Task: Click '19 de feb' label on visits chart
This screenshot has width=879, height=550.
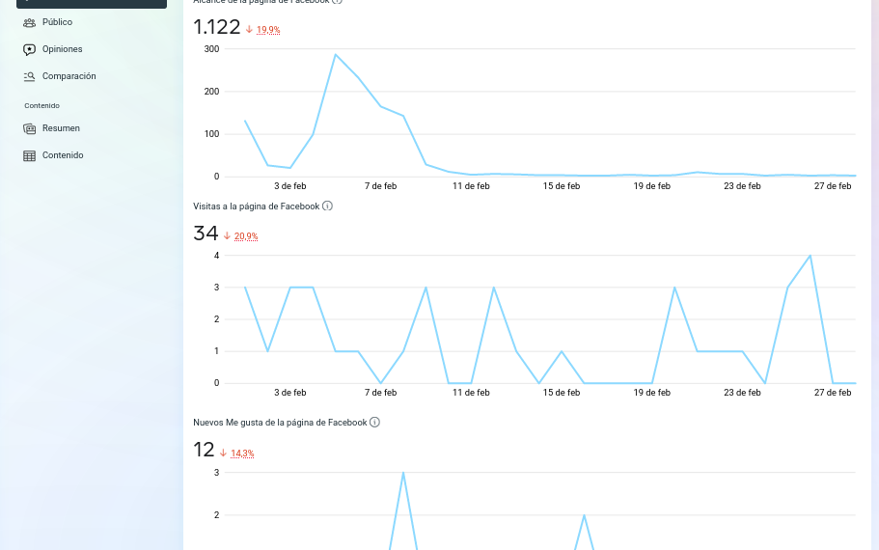Action: click(x=652, y=393)
